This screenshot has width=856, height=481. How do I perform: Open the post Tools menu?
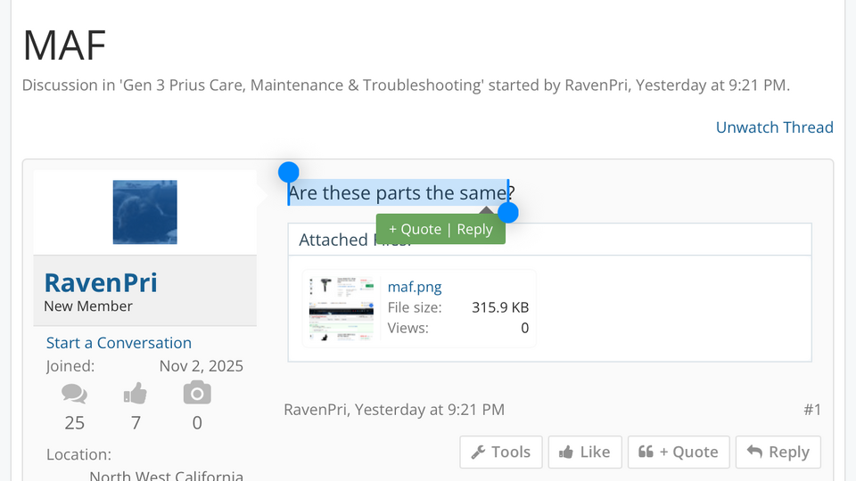[x=500, y=452]
